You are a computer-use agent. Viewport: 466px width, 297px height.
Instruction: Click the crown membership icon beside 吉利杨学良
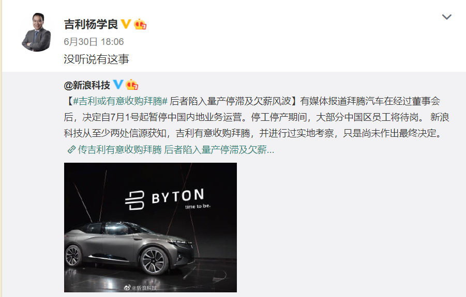[140, 24]
